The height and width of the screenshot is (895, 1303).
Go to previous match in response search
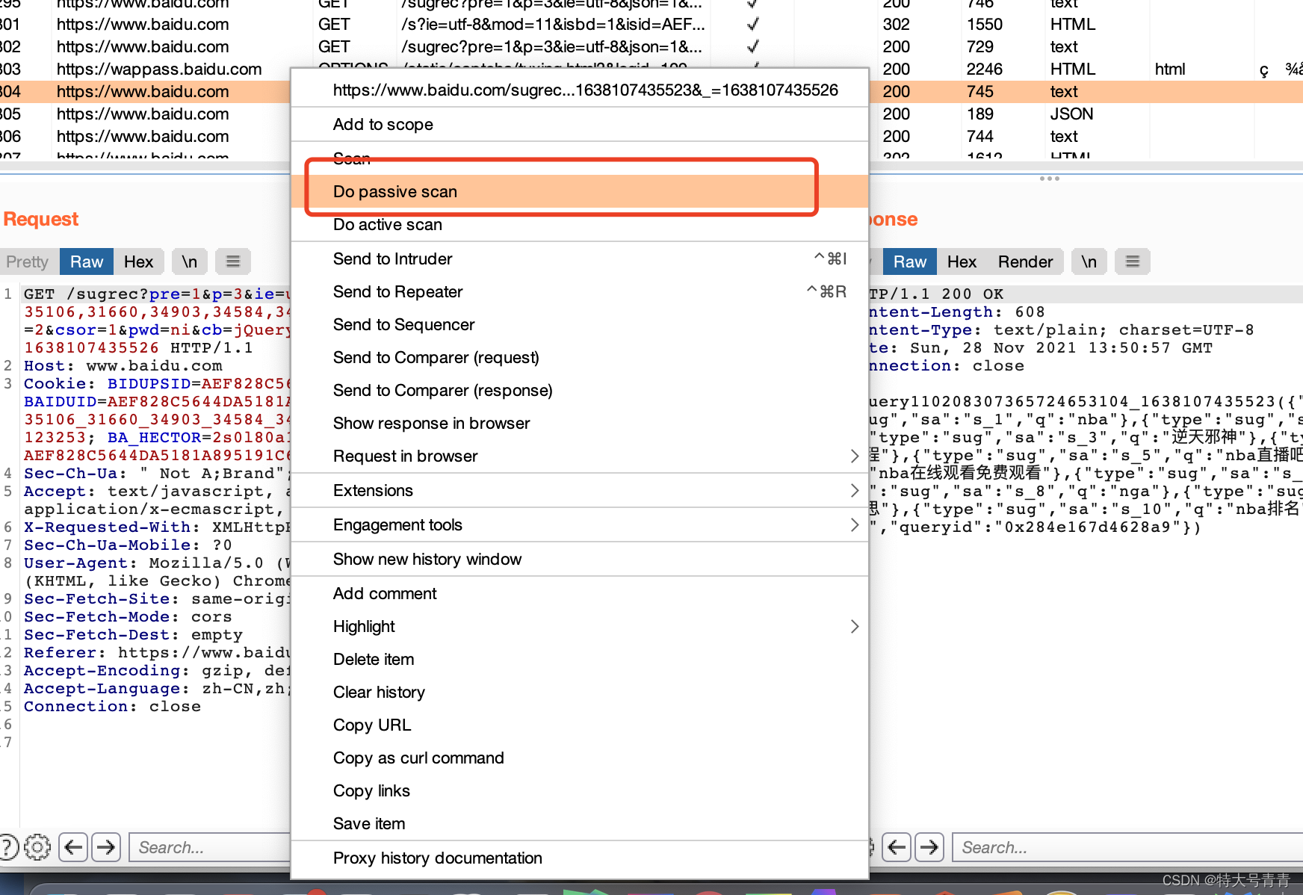[x=897, y=846]
